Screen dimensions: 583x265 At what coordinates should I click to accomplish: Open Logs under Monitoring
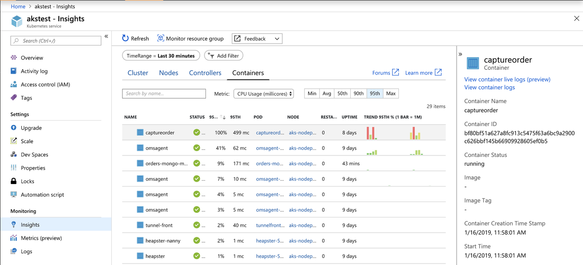coord(26,251)
